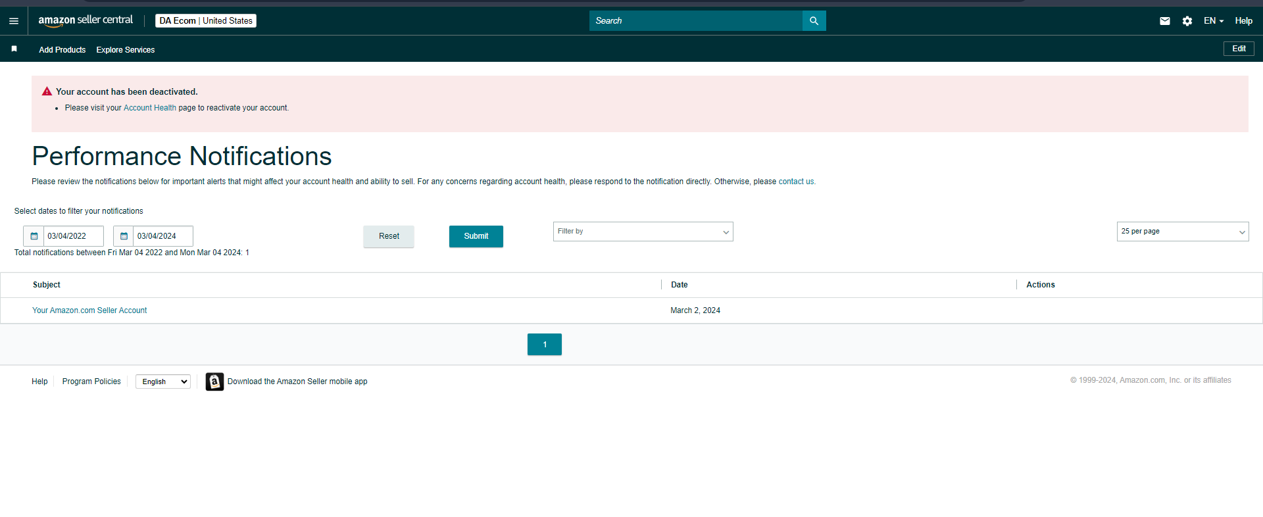Click the start date field 03/04/2022

pyautogui.click(x=74, y=236)
